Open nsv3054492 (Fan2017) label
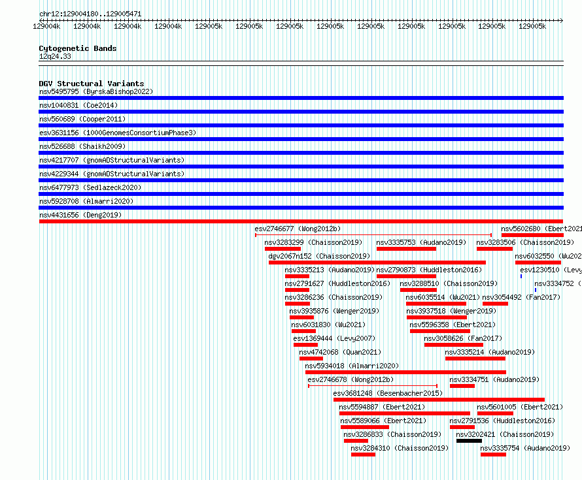The width and height of the screenshot is (582, 480). (521, 297)
